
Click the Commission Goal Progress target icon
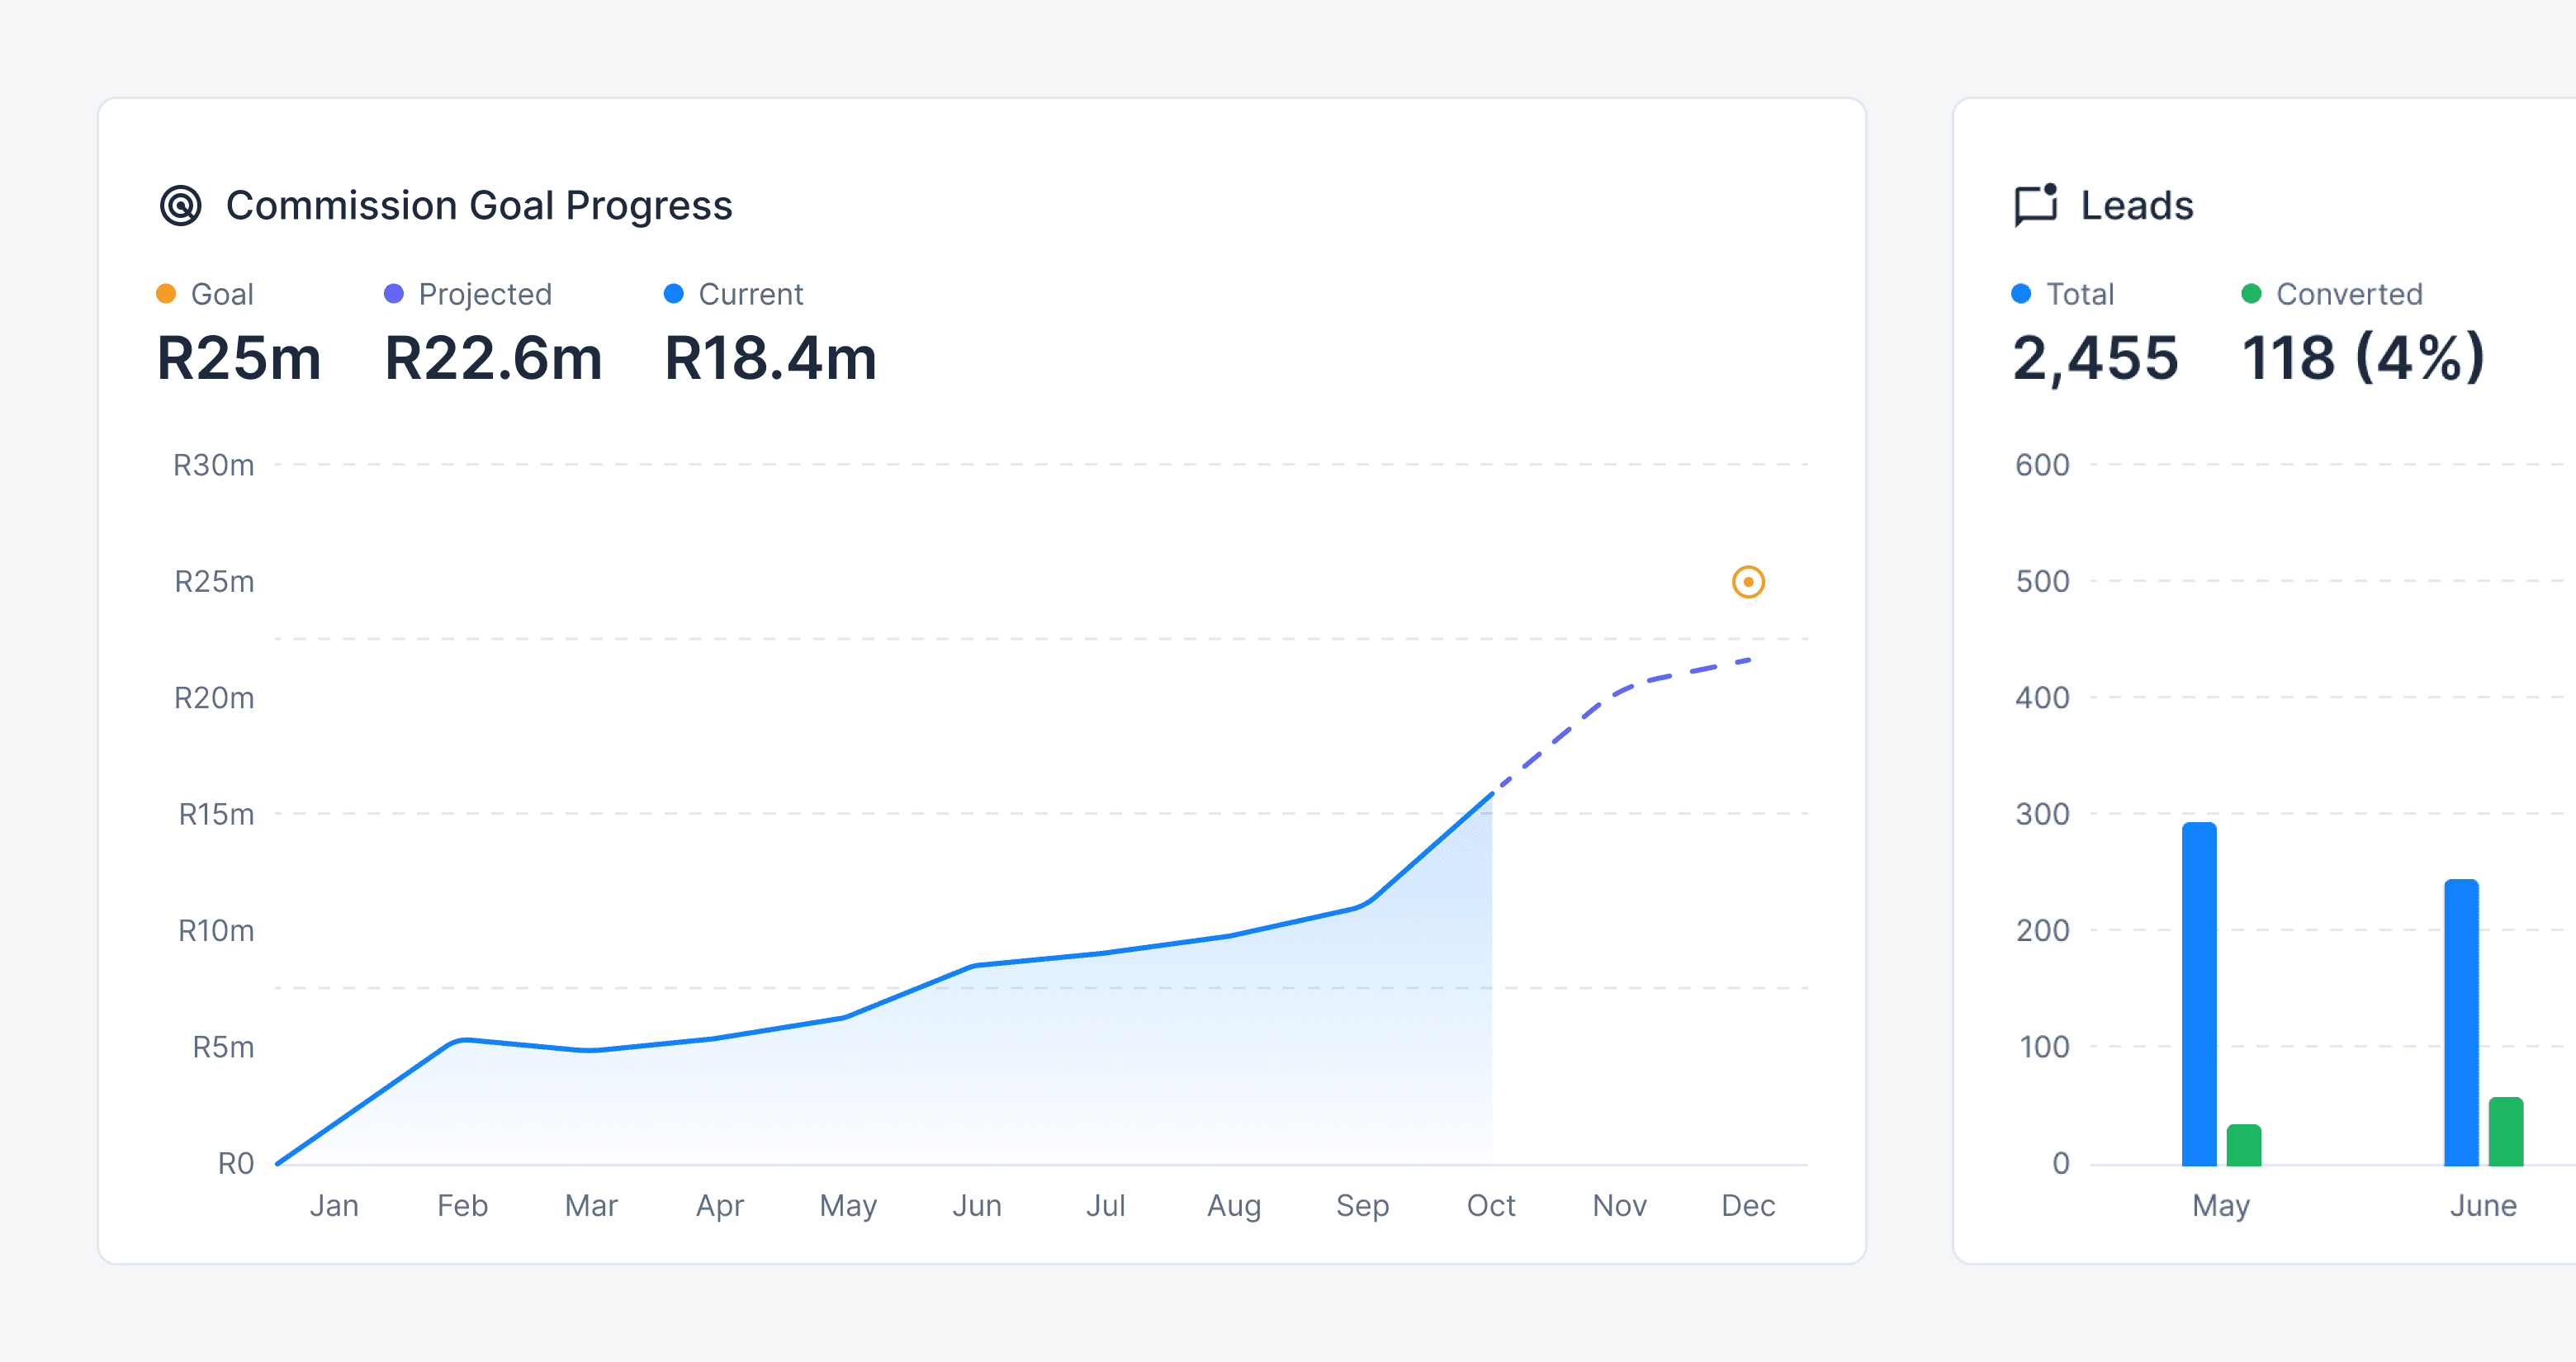point(181,206)
